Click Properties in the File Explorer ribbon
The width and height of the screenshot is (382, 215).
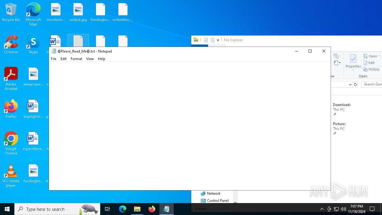pyautogui.click(x=353, y=63)
